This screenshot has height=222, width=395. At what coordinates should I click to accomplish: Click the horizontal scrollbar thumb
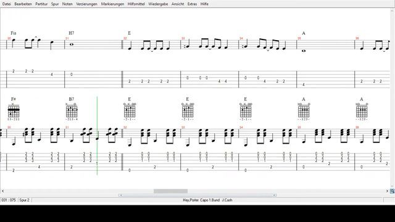[170, 191]
